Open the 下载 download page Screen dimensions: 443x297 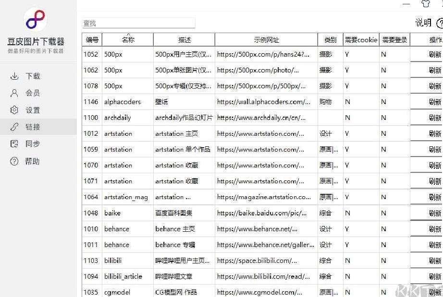click(x=38, y=76)
